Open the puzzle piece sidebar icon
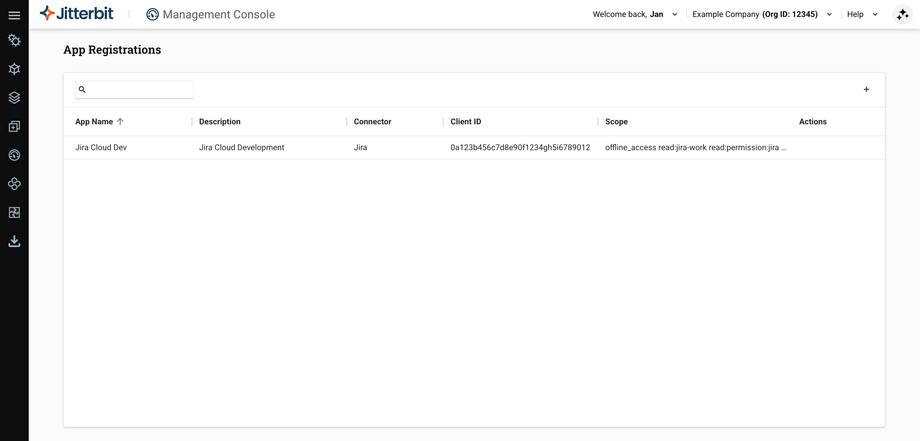Screen dimensions: 920x441 coord(14,212)
